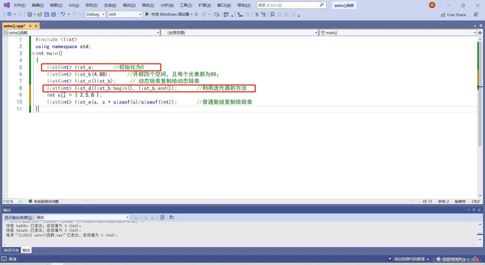Click the Find in Files folder icon
This screenshot has width=485, height=265.
[217, 14]
